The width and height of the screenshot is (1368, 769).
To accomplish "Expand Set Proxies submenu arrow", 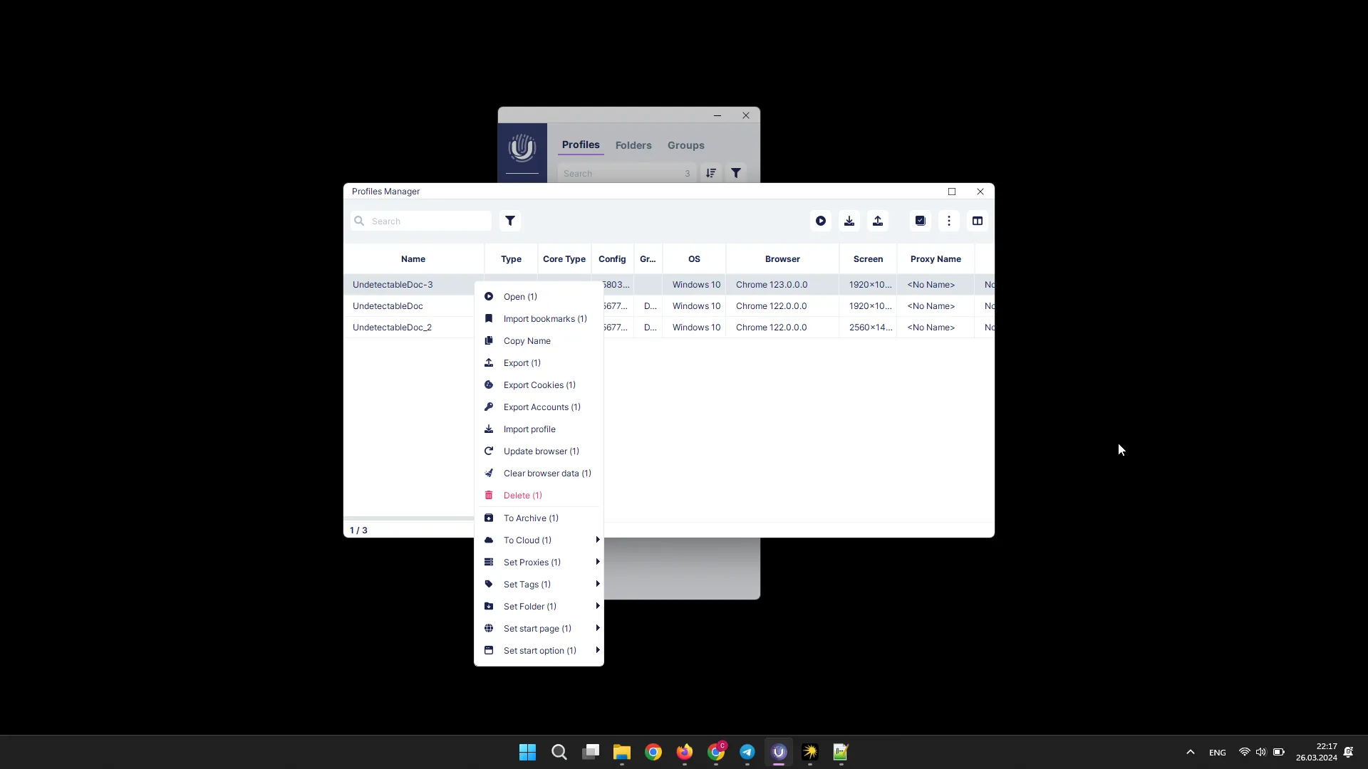I will point(598,562).
